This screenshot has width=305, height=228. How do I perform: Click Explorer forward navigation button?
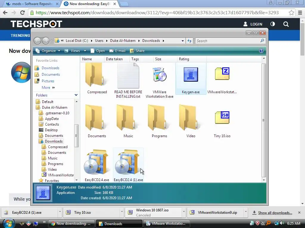(46, 41)
